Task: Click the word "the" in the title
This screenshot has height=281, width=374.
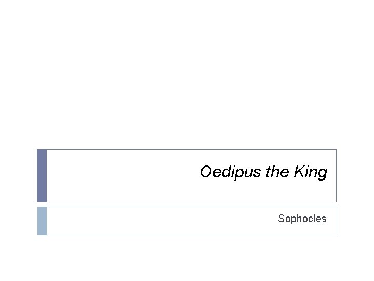Action: coord(277,172)
